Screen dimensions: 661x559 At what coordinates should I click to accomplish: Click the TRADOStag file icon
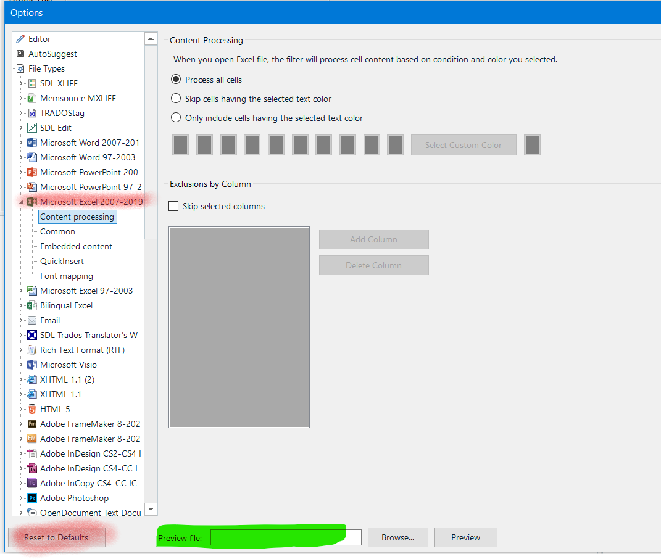coord(32,113)
